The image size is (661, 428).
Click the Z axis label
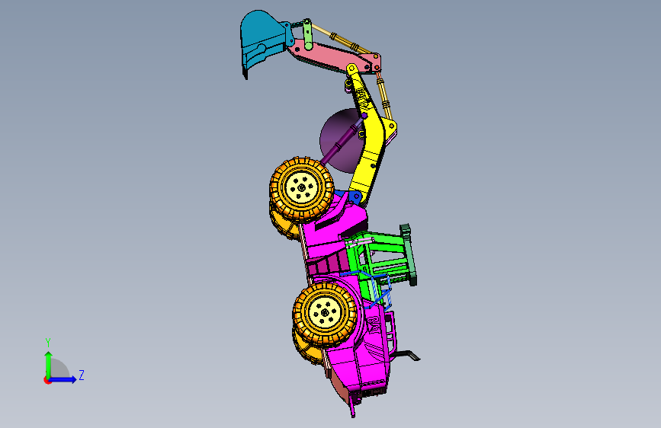coord(82,375)
